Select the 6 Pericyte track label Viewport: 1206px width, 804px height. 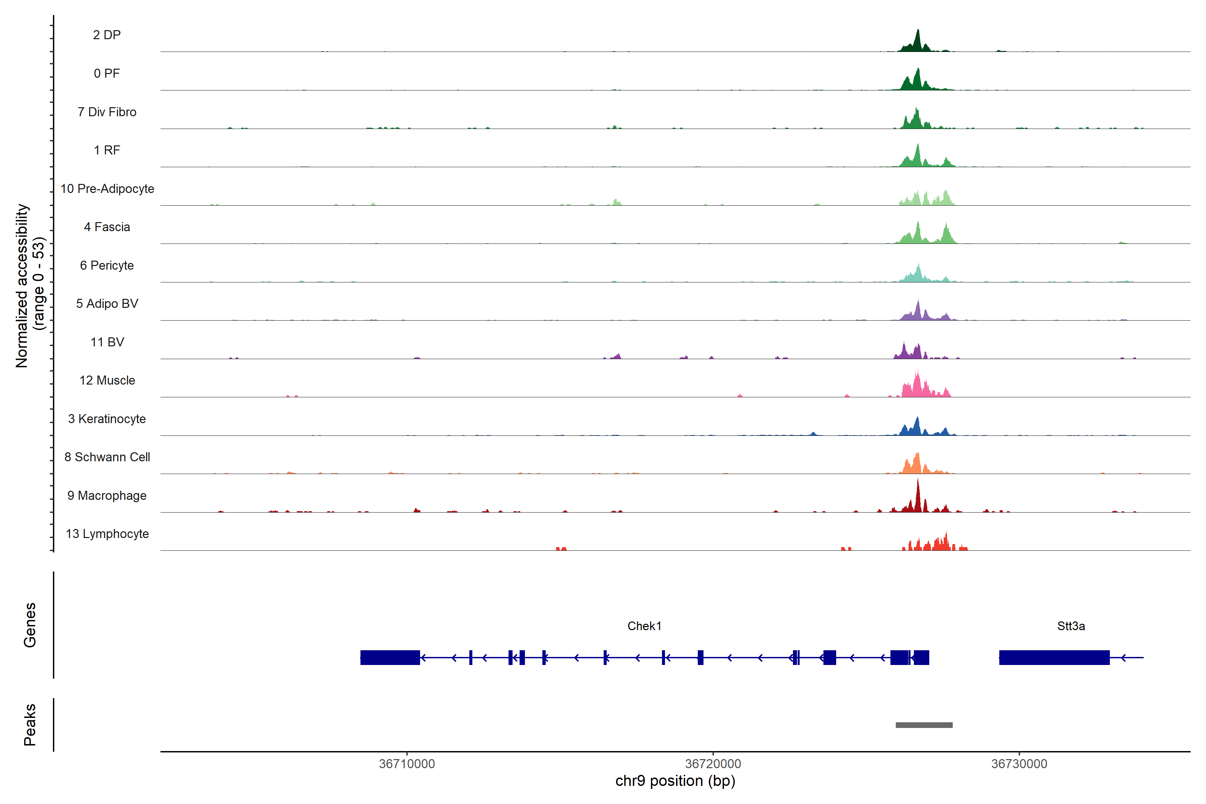pos(107,265)
